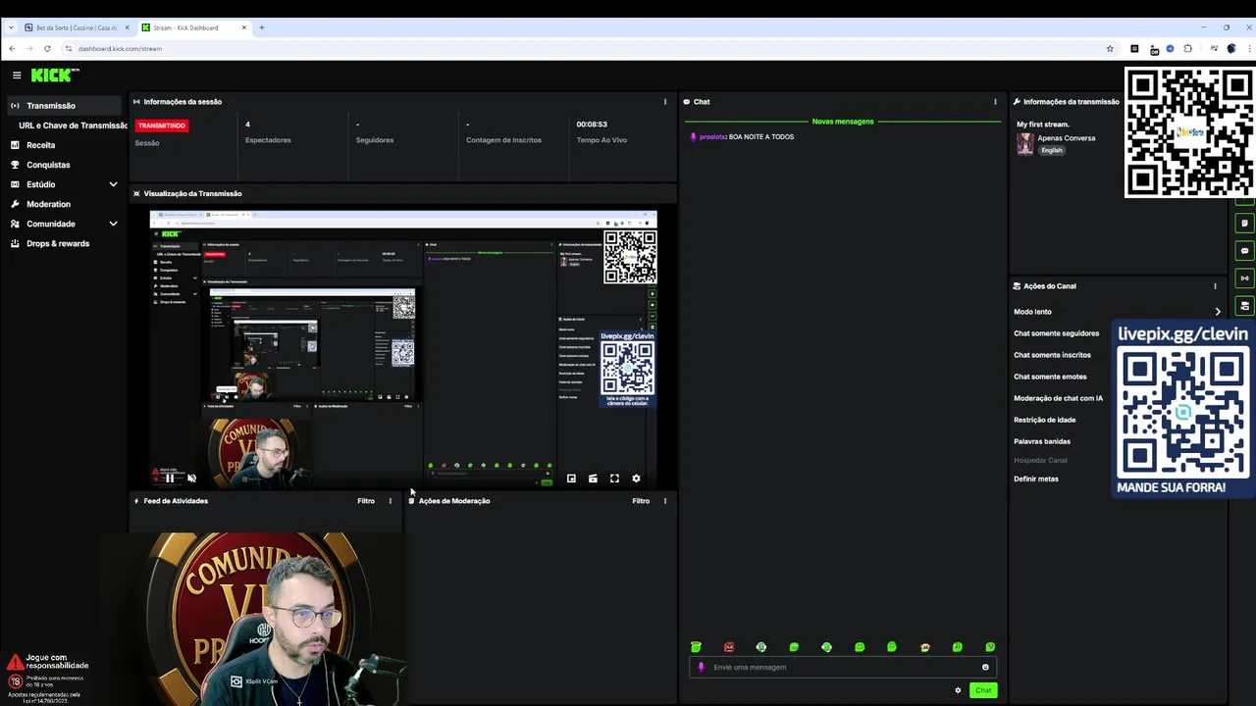Open the Chrome profile avatar

click(1230, 48)
